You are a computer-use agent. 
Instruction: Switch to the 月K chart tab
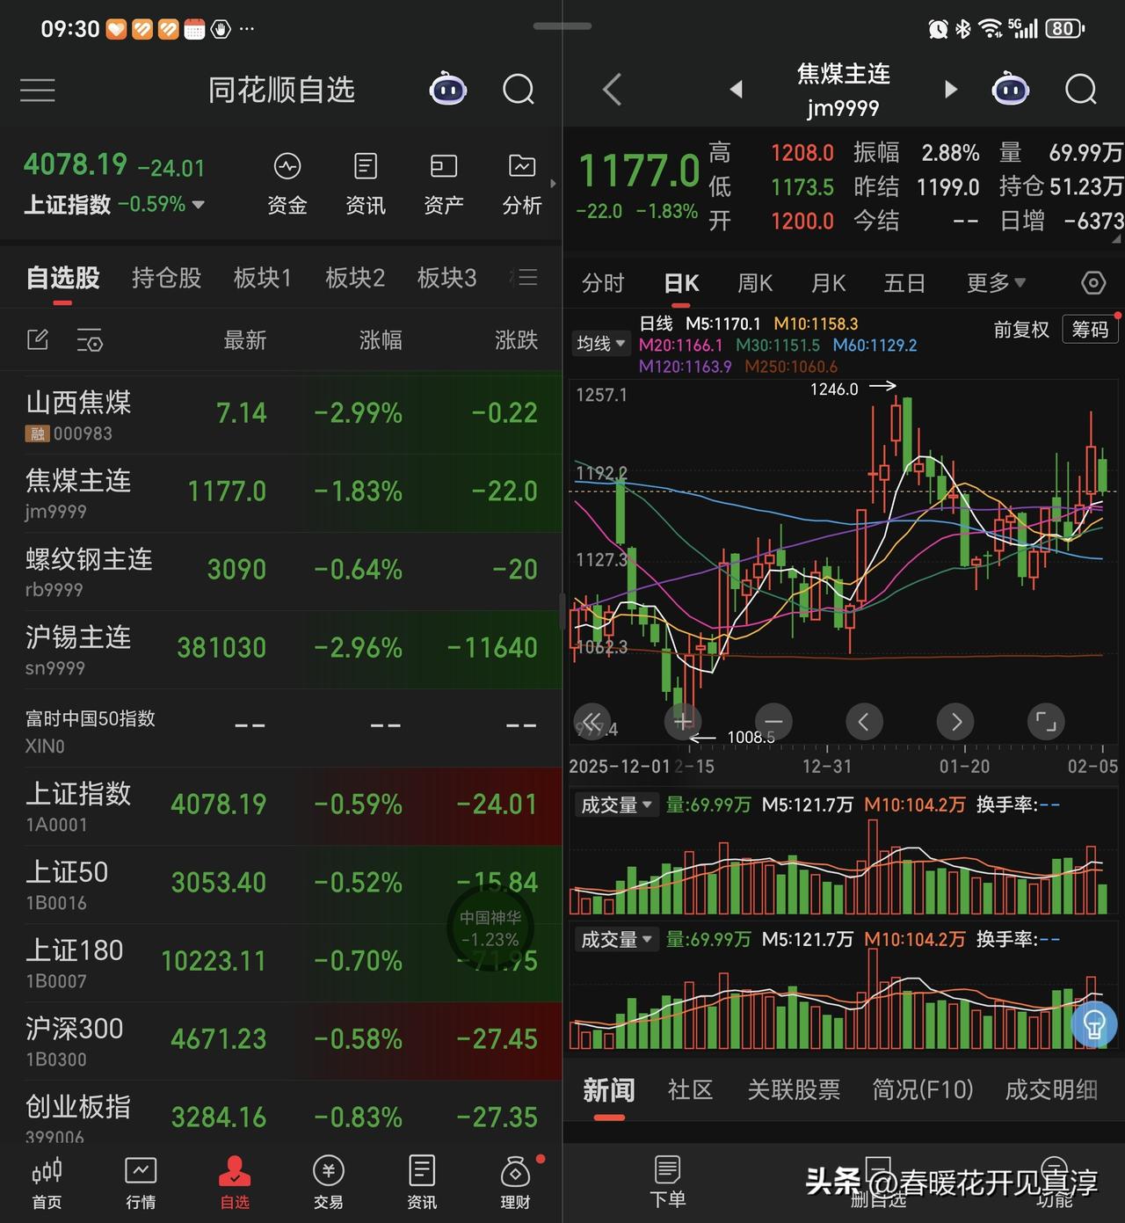pos(828,283)
